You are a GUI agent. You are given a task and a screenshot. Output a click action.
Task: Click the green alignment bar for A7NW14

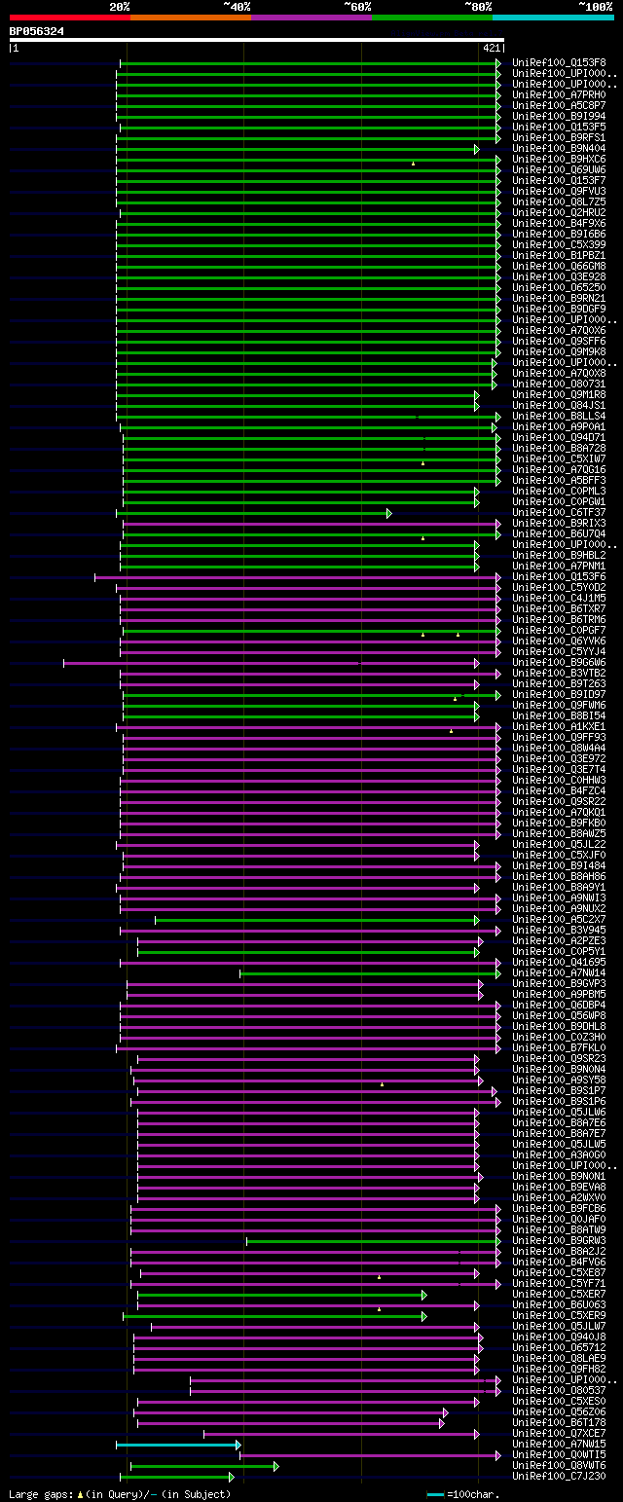[370, 973]
